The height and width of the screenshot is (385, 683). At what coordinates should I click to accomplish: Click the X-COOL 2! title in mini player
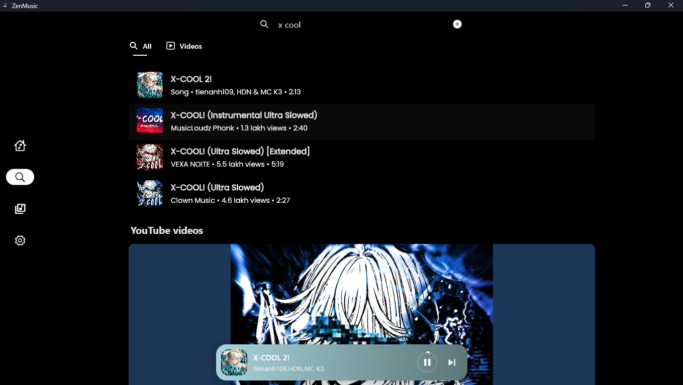click(x=271, y=358)
